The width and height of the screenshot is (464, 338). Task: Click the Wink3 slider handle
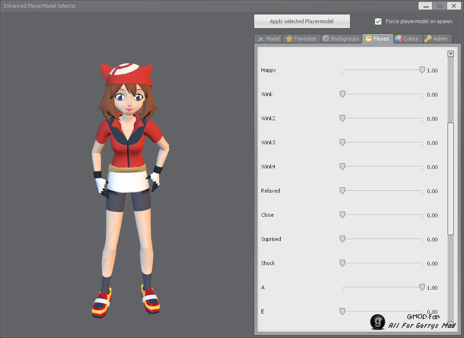342,142
